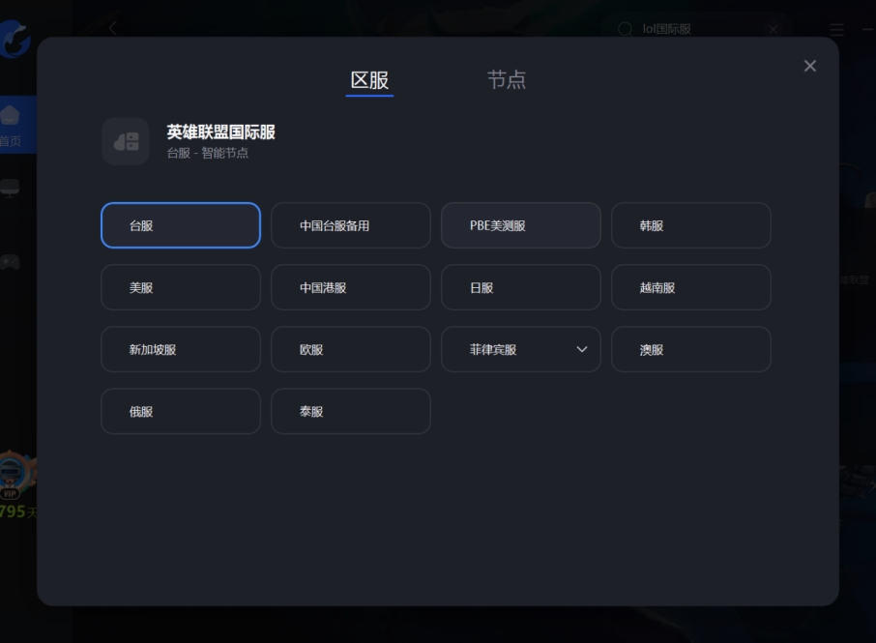Switch to the 区服 tab
The width and height of the screenshot is (876, 643).
pyautogui.click(x=369, y=80)
